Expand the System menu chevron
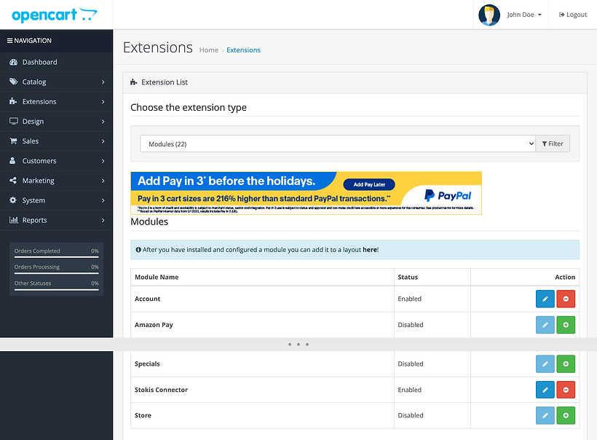This screenshot has height=440, width=597. coord(103,200)
